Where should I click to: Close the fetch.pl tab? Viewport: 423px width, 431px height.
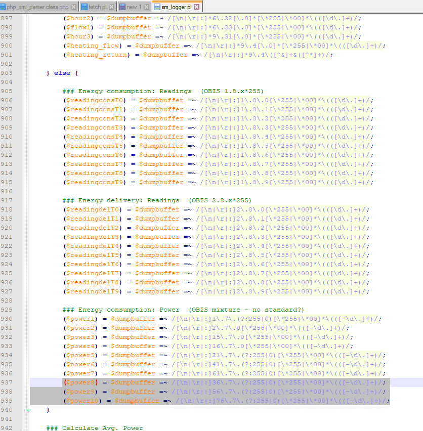pos(111,7)
